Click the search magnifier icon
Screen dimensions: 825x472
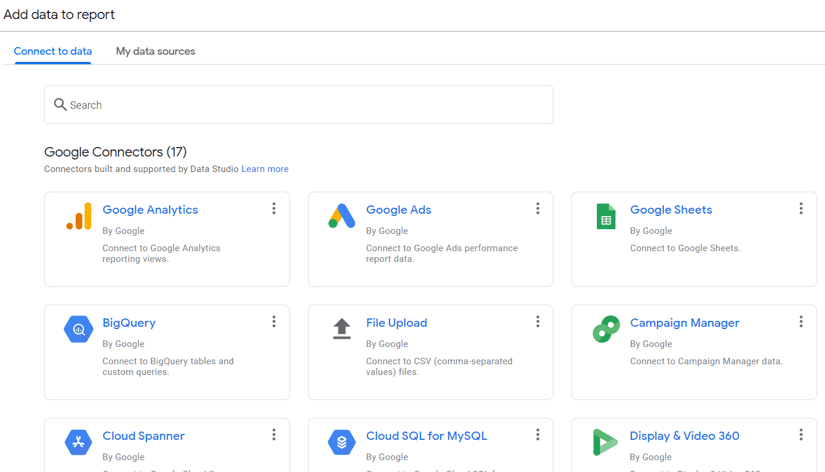(x=60, y=104)
